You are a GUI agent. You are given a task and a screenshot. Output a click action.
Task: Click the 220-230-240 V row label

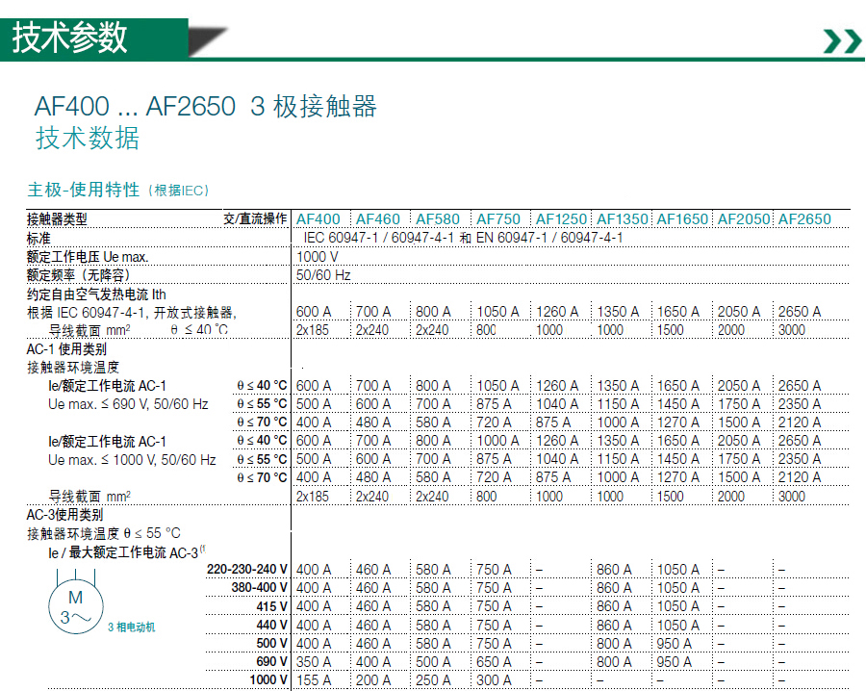point(247,570)
